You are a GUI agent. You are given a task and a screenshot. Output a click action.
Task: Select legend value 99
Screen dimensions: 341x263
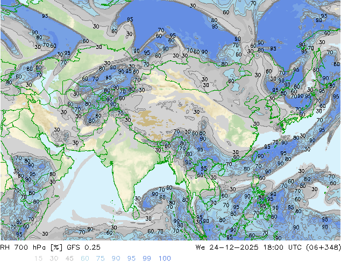click(147, 259)
